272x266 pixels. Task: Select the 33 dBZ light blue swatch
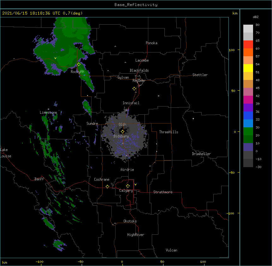[248, 123]
